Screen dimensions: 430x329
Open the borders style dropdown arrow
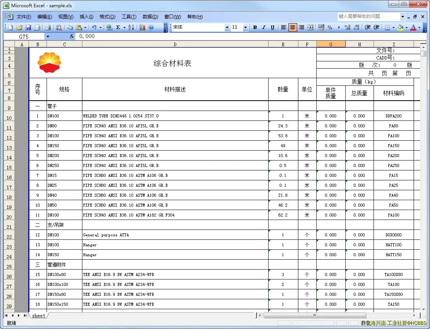pos(393,27)
